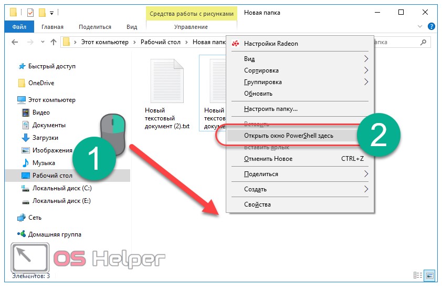Expand the chevron after Этот компьютер breadcrumb
Image resolution: width=442 pixels, height=287 pixels.
point(134,43)
